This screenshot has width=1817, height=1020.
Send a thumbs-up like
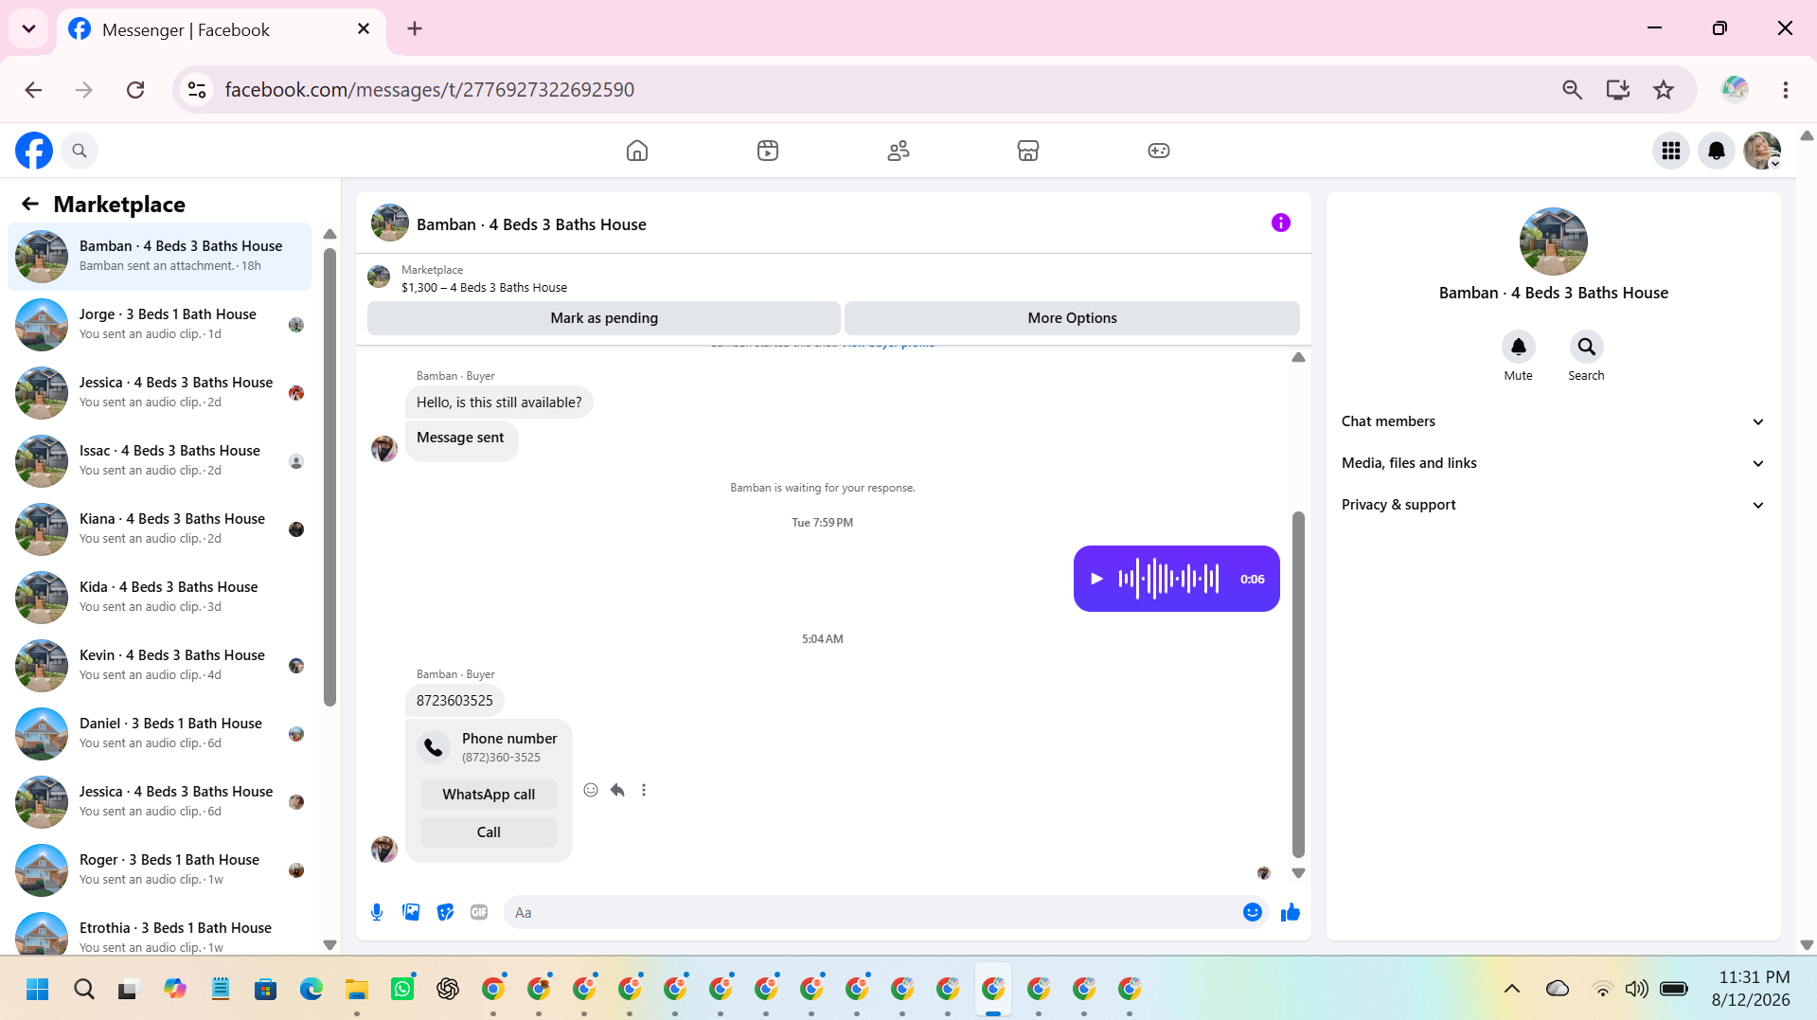tap(1291, 912)
